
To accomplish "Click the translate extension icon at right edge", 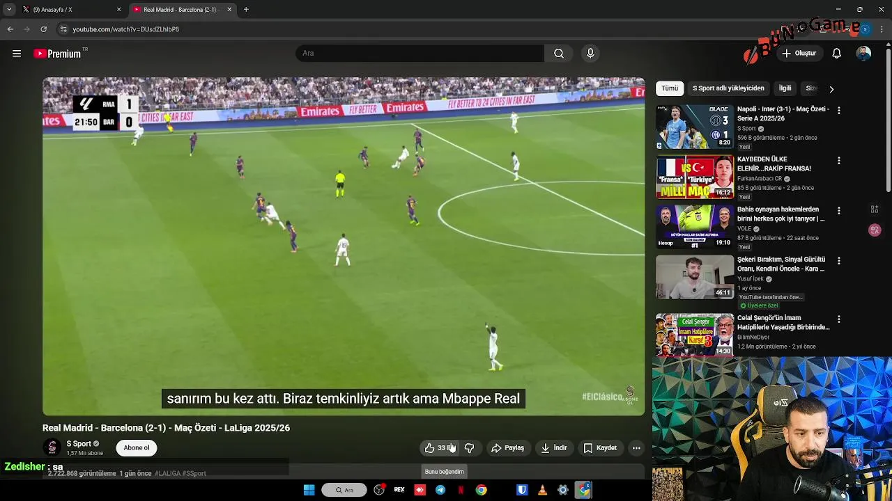I will click(x=875, y=230).
